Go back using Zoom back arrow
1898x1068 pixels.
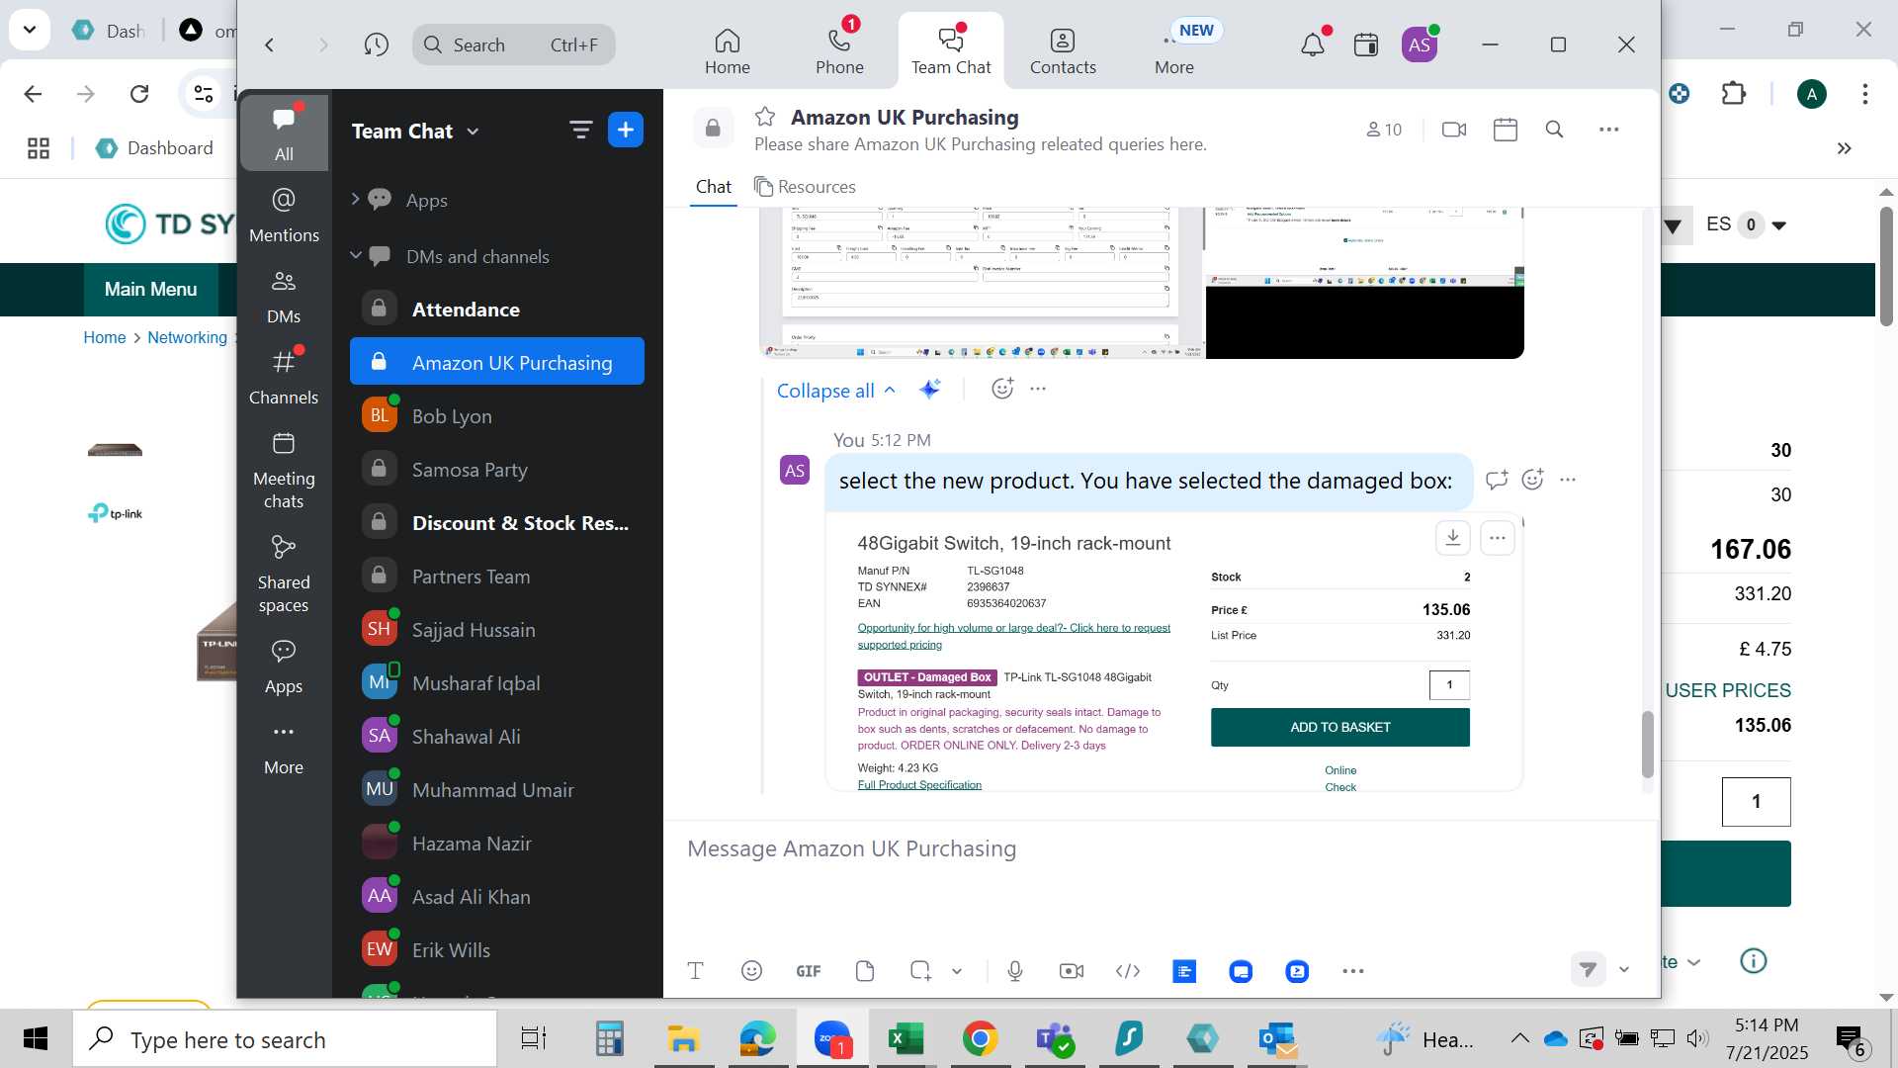pyautogui.click(x=269, y=44)
